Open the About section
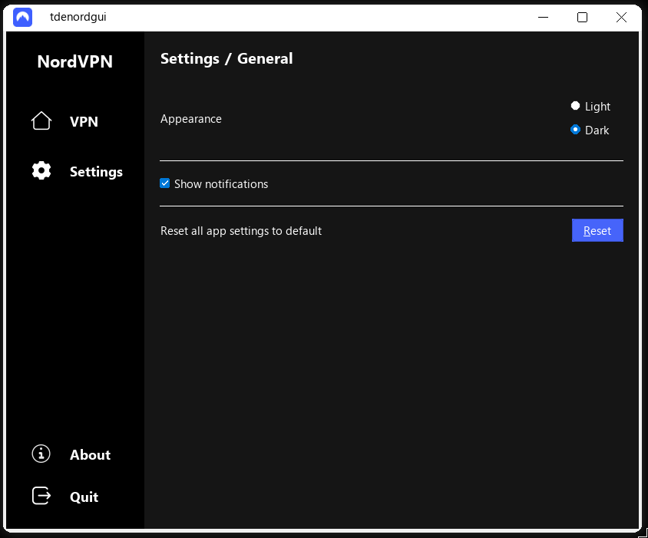Viewport: 648px width, 538px height. tap(90, 454)
